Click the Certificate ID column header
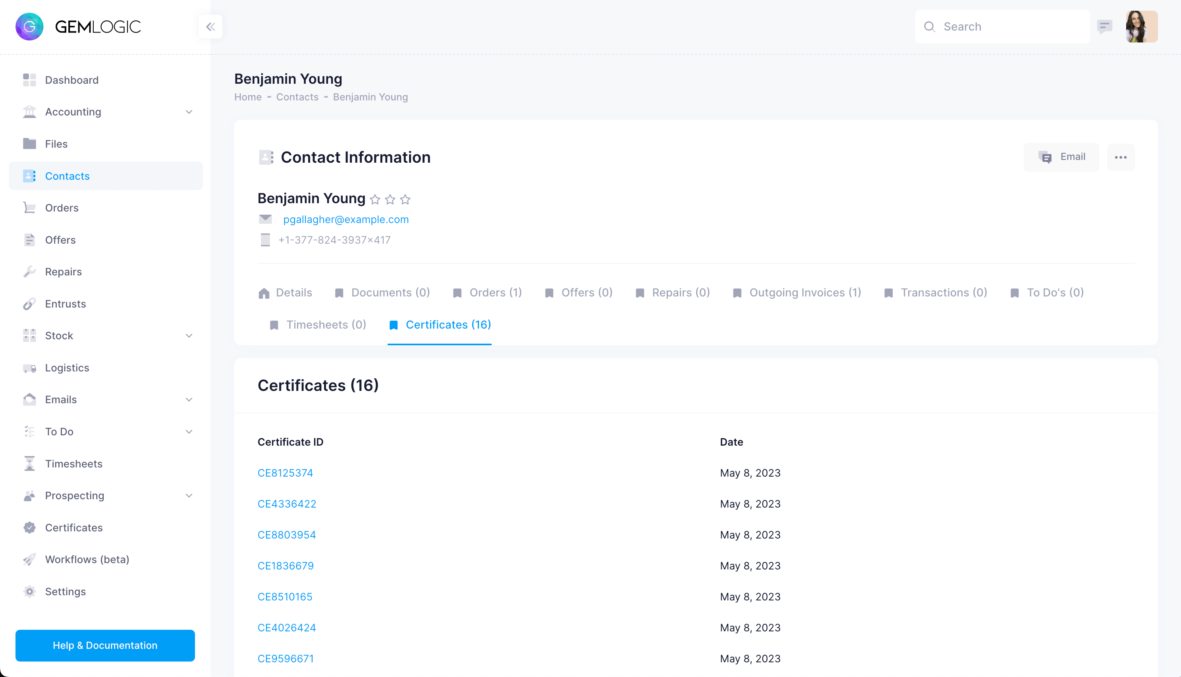Image resolution: width=1181 pixels, height=677 pixels. tap(290, 442)
